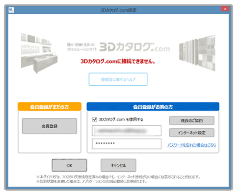Viewport: 237px width, 195px height.
Task: Click the 会員登録がお済の方 blue header
Action: 153,107
